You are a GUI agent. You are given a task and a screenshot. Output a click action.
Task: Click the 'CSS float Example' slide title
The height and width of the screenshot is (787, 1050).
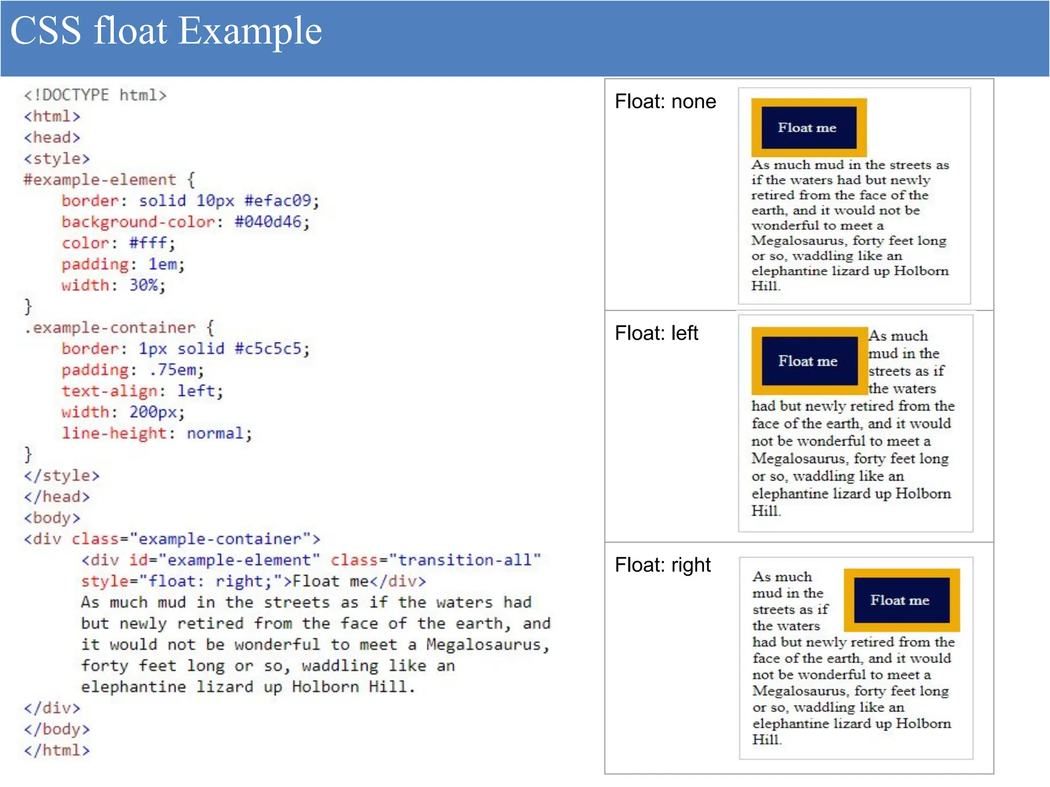click(166, 32)
